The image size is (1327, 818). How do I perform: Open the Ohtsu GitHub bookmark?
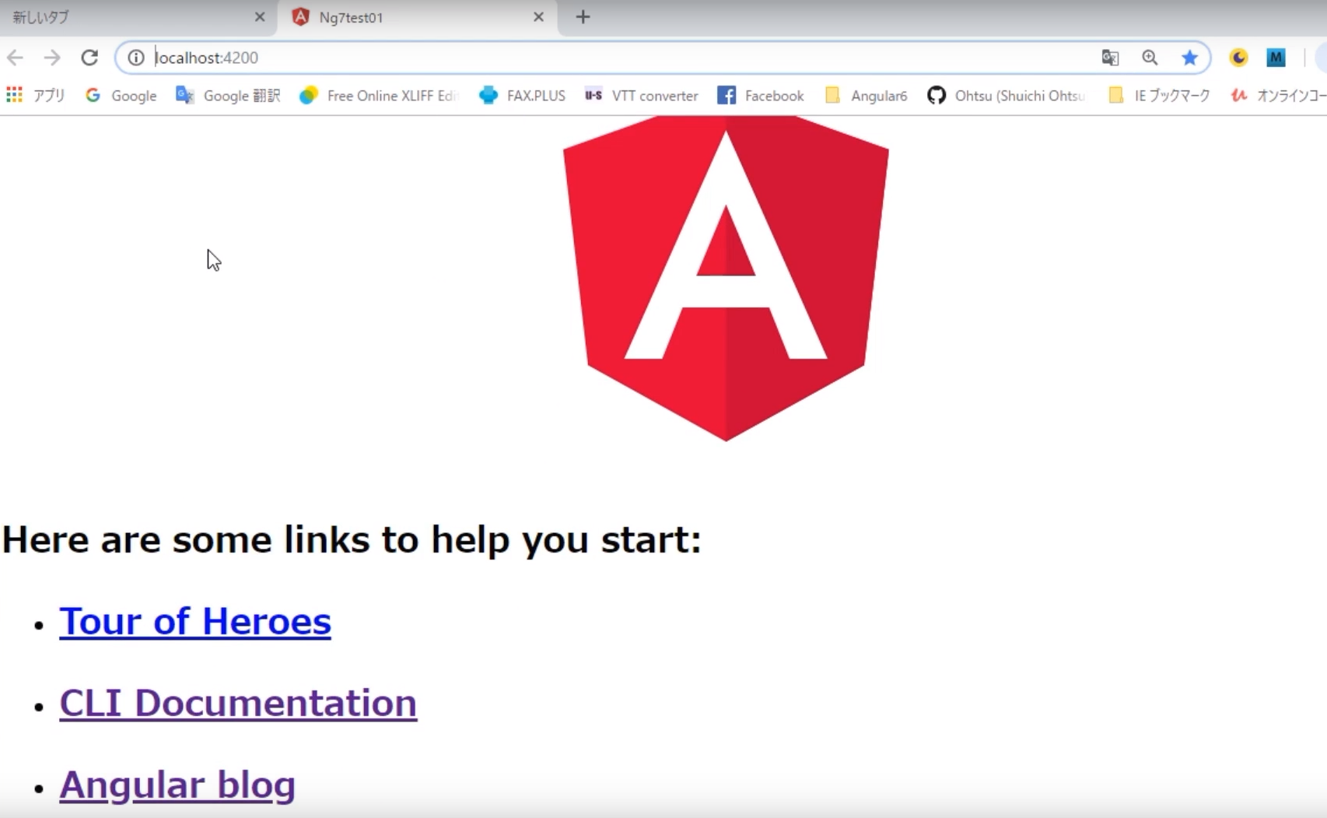coord(1006,95)
